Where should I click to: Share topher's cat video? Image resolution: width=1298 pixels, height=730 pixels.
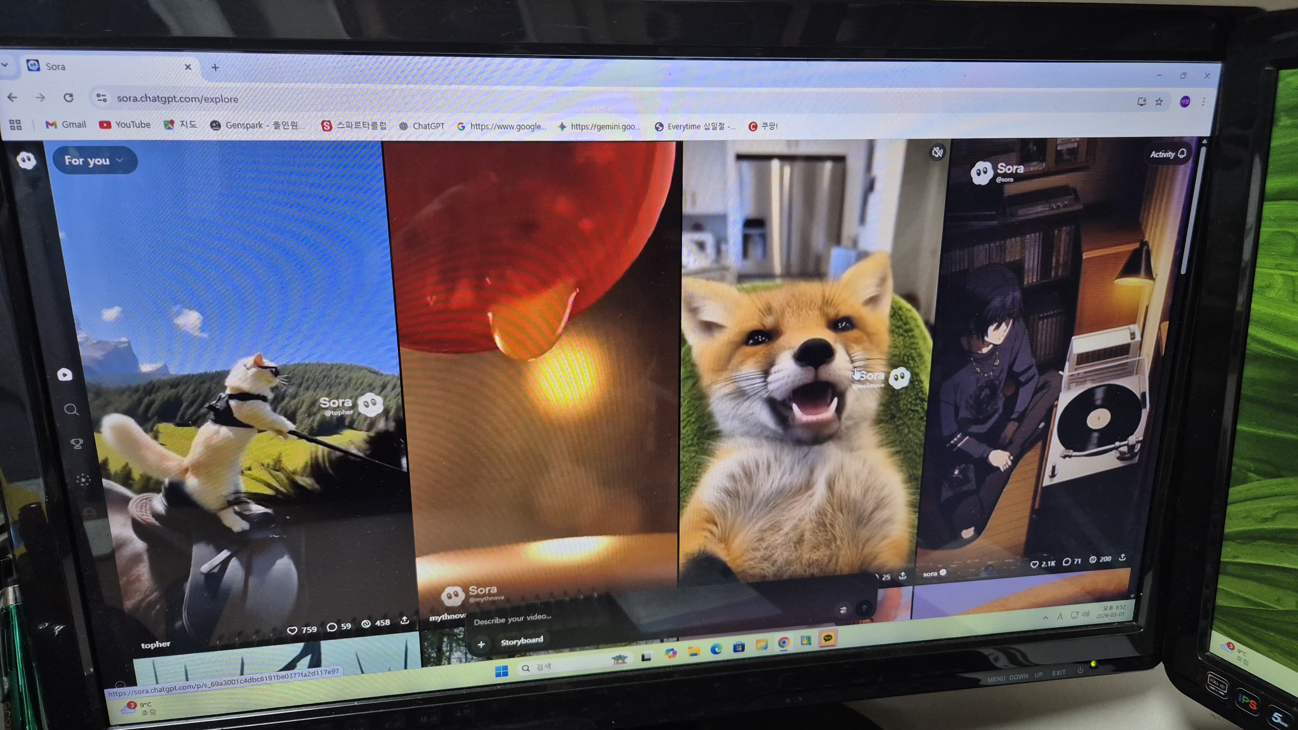click(405, 621)
